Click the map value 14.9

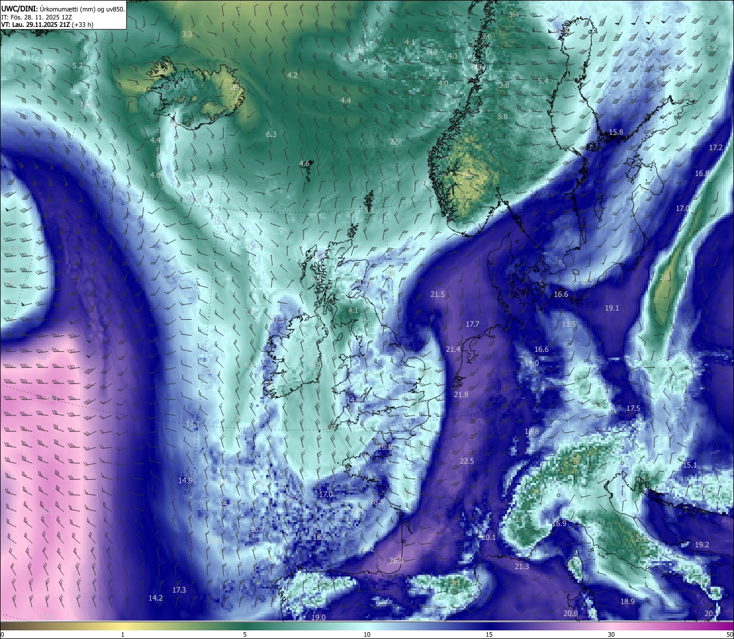[185, 481]
